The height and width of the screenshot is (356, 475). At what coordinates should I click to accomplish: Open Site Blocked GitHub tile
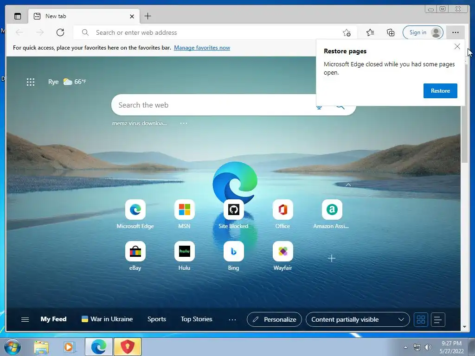234,214
